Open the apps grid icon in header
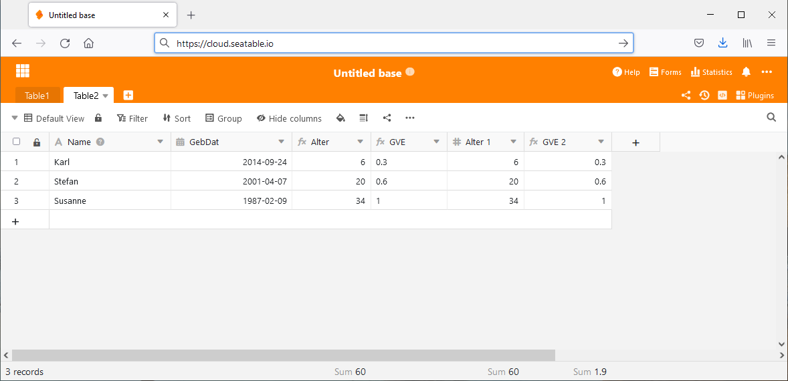The height and width of the screenshot is (381, 788). [23, 71]
